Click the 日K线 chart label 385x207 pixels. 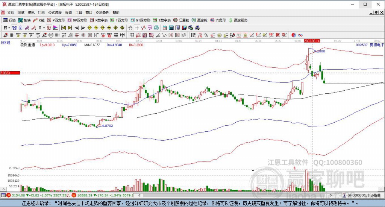click(6, 43)
